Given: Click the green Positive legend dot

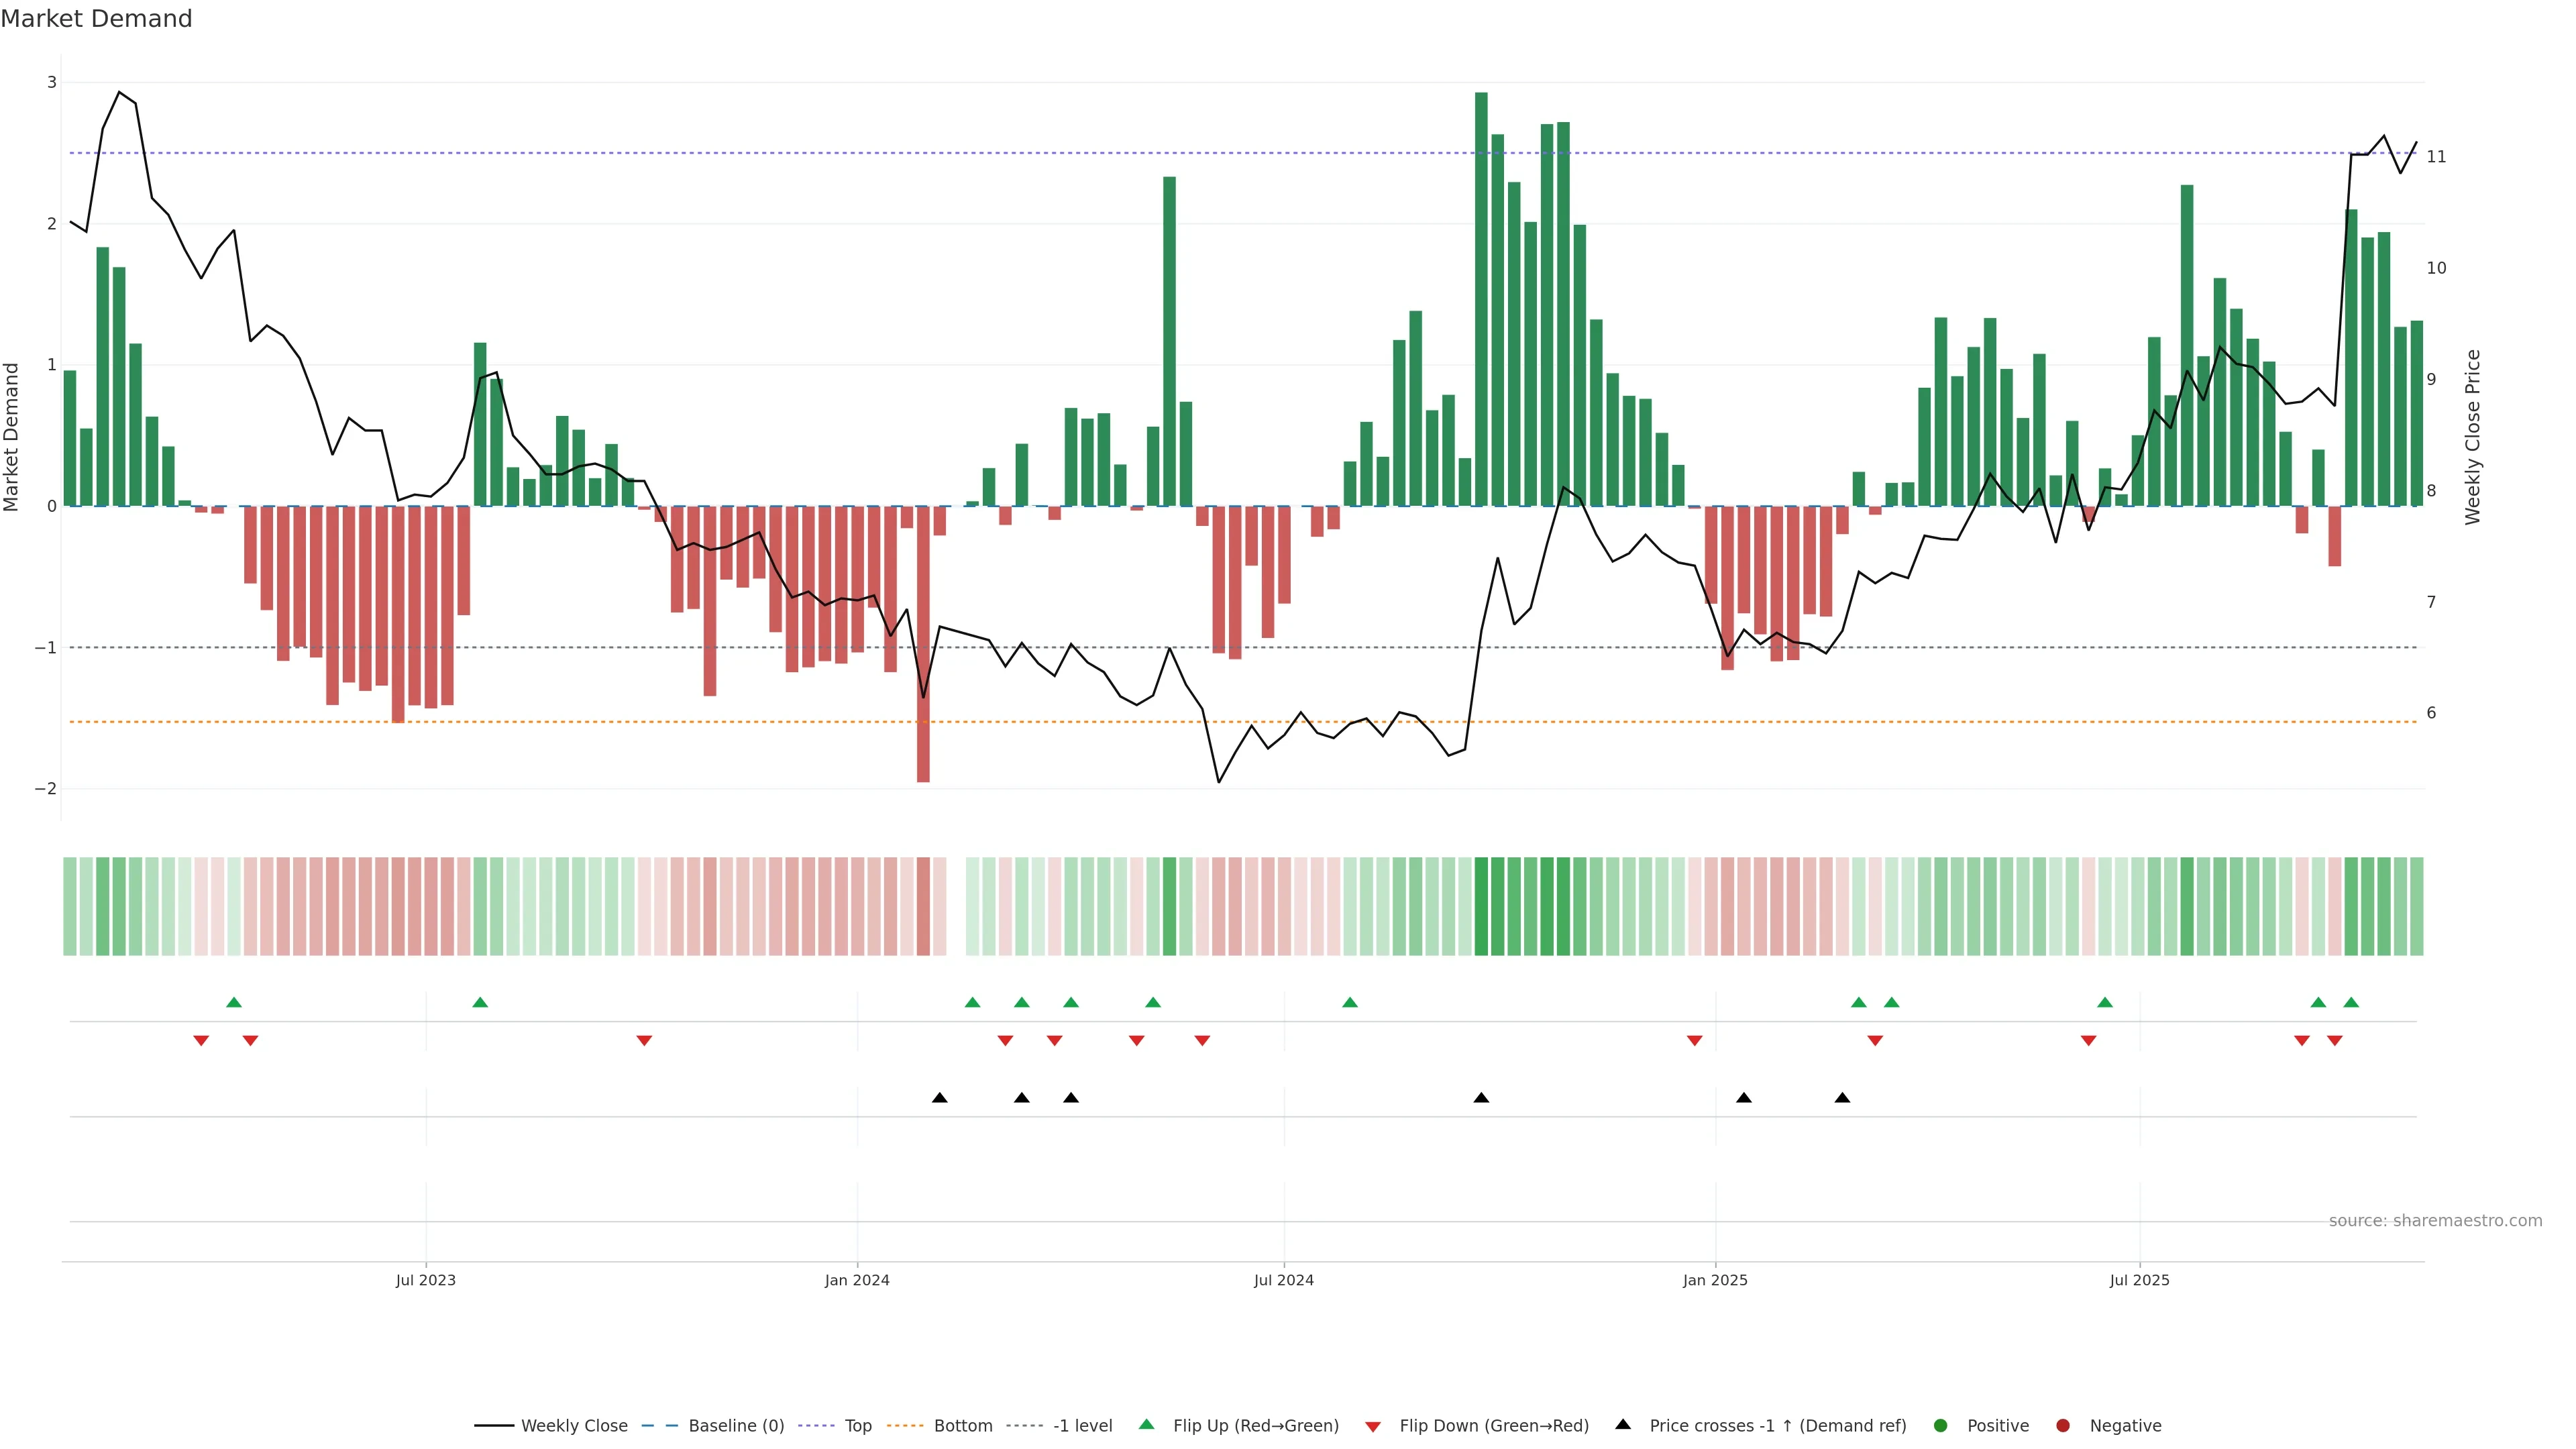Looking at the screenshot, I should click(1941, 1426).
